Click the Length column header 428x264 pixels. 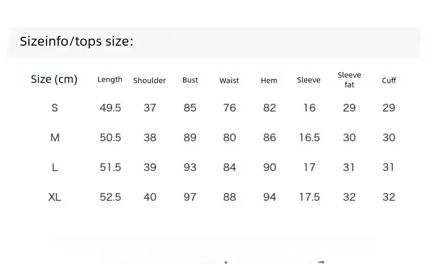click(110, 80)
